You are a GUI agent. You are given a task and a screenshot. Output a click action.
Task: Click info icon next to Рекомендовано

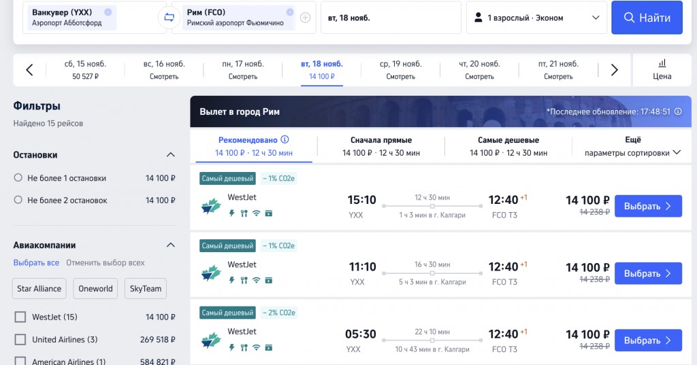point(285,140)
